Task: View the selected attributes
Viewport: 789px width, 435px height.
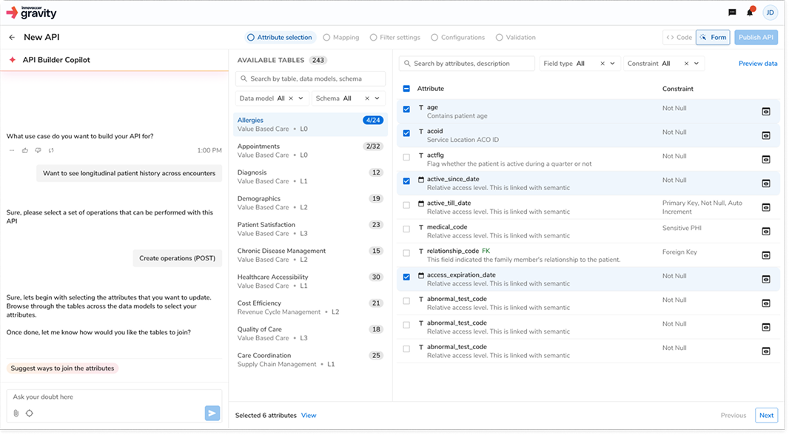Action: tap(309, 415)
